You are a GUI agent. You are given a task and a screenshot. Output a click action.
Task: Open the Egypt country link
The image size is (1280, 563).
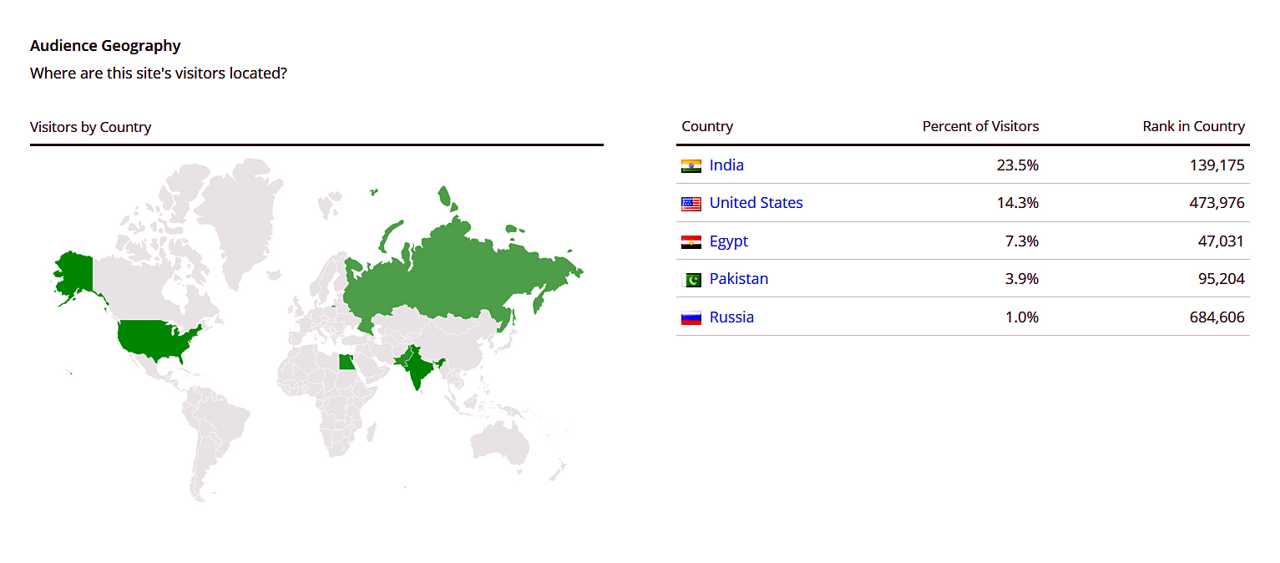coord(729,241)
